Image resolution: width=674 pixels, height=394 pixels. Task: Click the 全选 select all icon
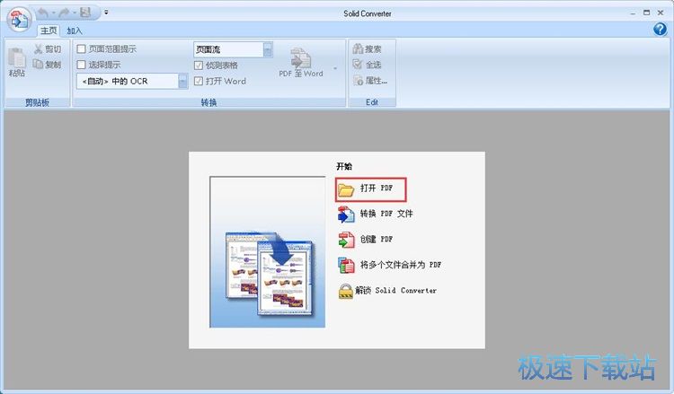pos(358,65)
